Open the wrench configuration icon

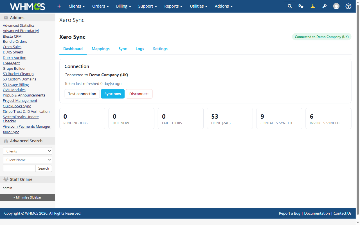pos(325,6)
